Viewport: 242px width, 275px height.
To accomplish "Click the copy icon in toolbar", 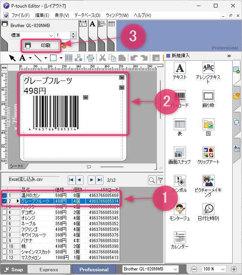I will pos(112,58).
